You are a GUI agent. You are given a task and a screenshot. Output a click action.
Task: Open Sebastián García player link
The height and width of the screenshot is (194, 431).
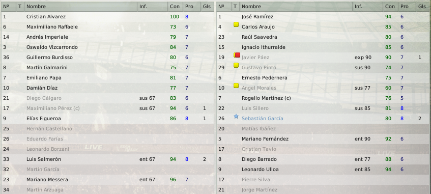262,119
